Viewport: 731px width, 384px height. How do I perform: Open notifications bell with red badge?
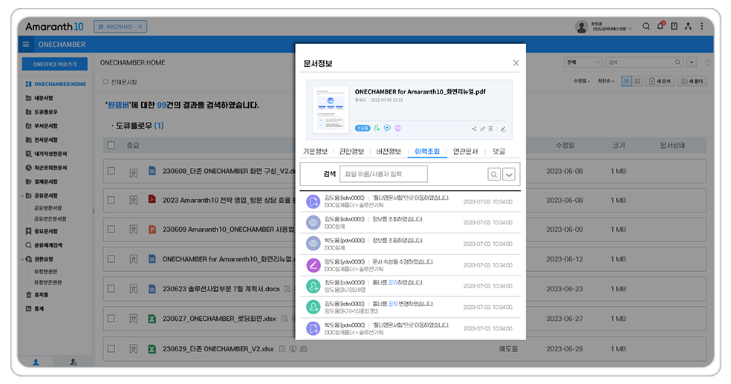660,26
